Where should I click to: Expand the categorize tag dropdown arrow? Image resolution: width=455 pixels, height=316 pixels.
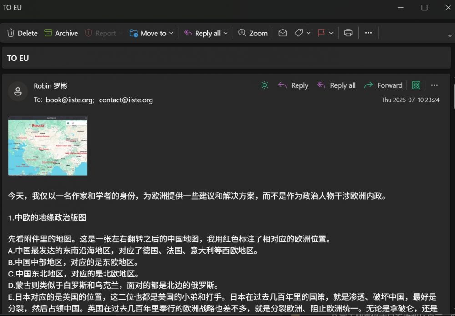point(308,33)
